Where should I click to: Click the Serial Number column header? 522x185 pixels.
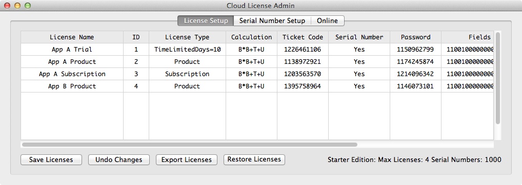point(359,37)
